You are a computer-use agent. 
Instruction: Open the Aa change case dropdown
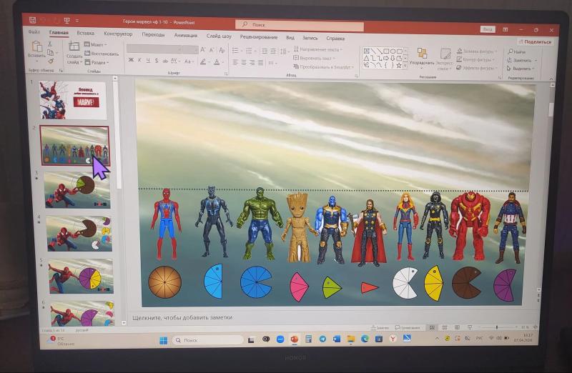pyautogui.click(x=189, y=61)
